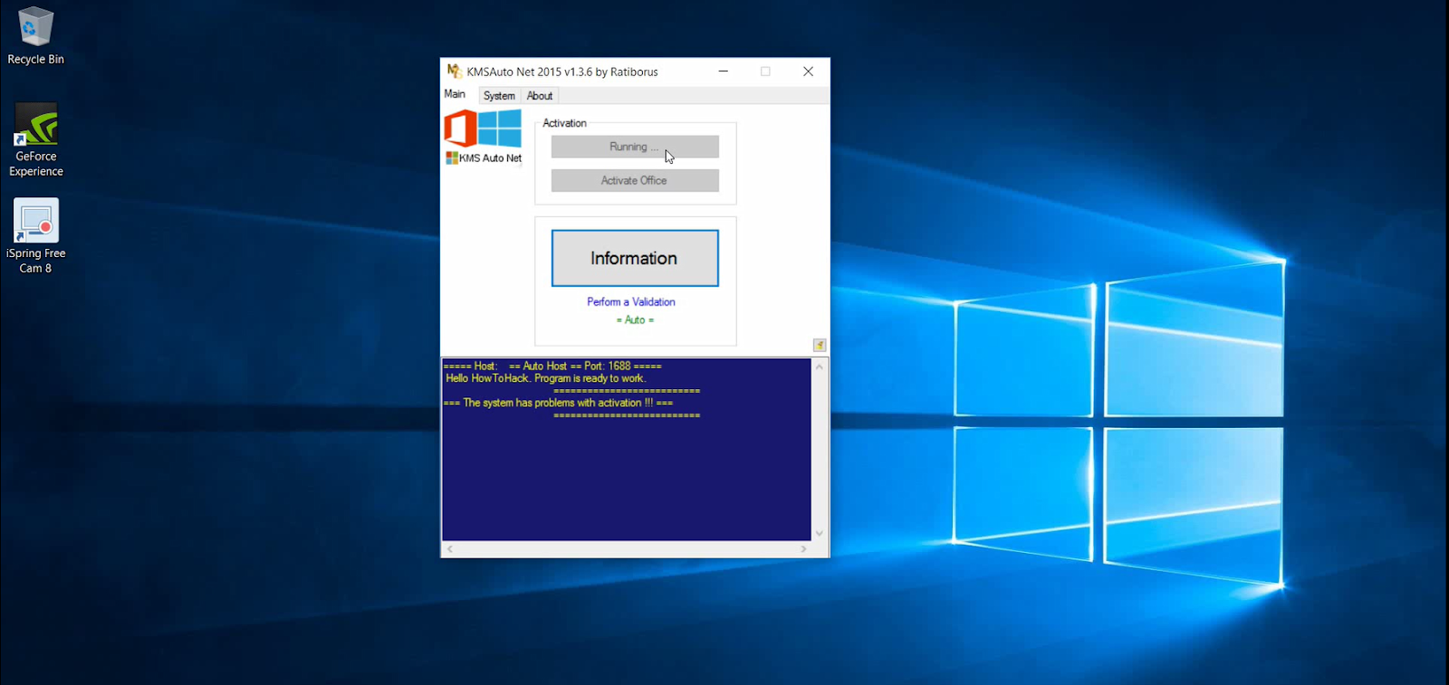
Task: Select the iSpring Free Cam 8 shortcut
Action: [36, 236]
